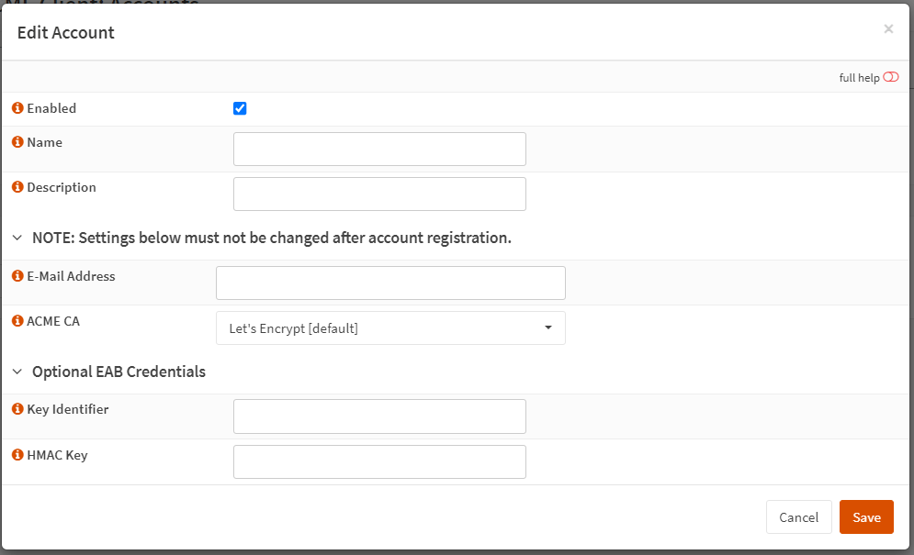Collapse the NOTE settings section
The height and width of the screenshot is (555, 914).
point(17,238)
